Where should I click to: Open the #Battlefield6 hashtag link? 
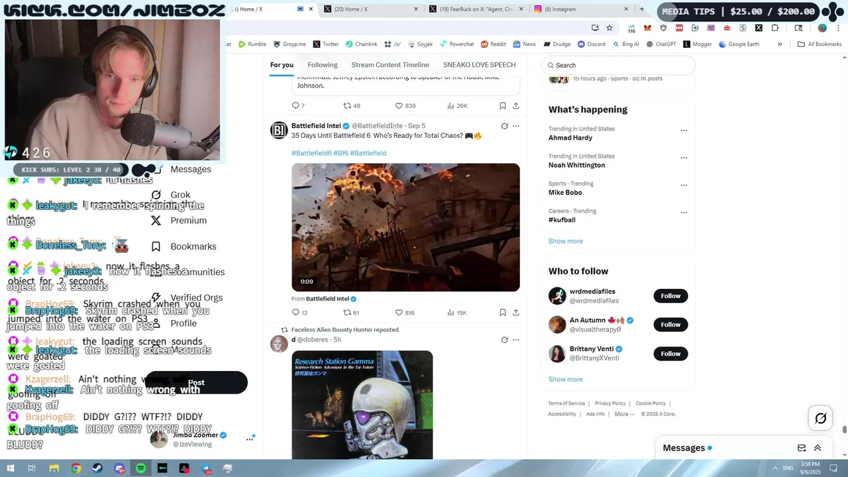point(311,153)
